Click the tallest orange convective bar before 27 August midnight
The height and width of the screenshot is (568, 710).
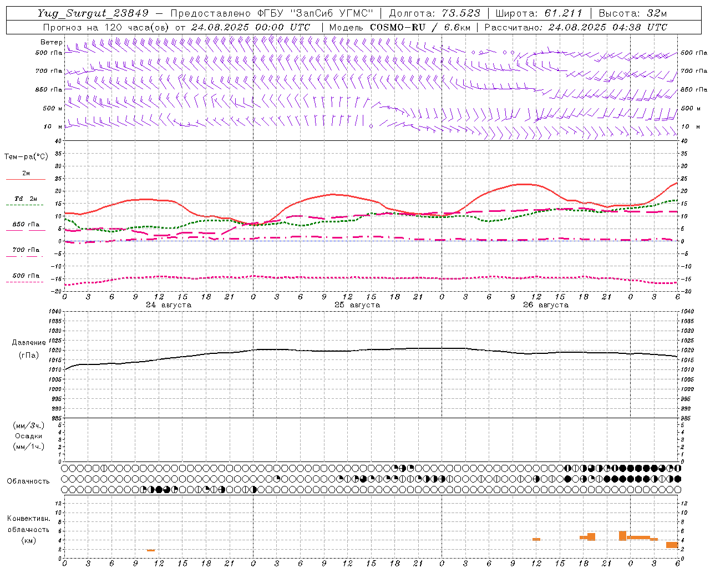pos(622,536)
